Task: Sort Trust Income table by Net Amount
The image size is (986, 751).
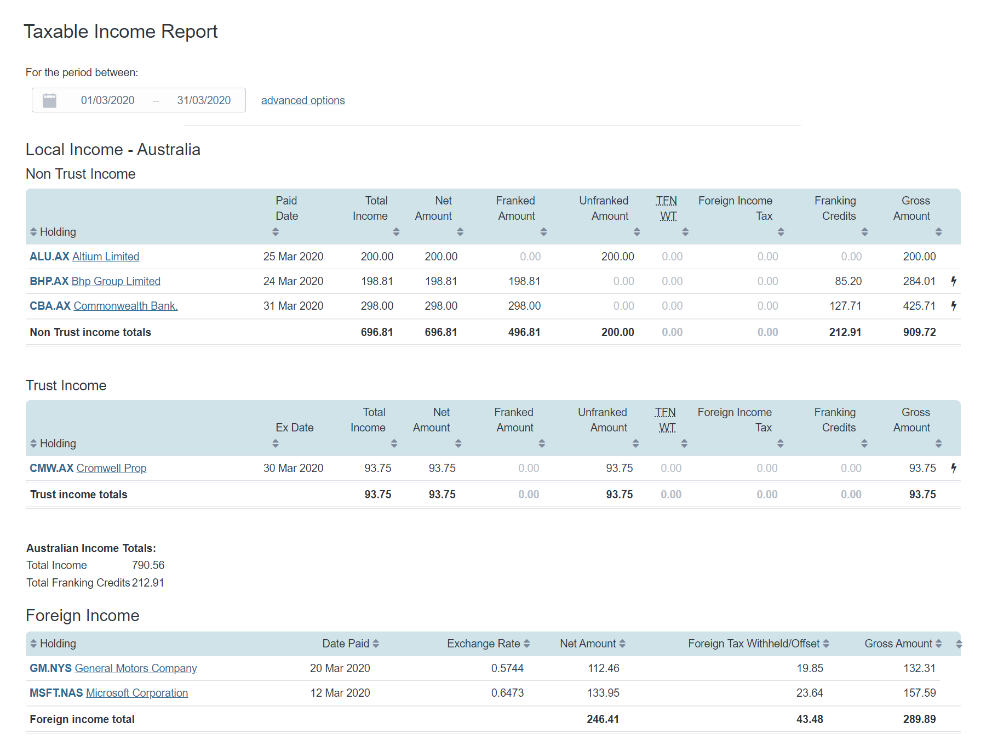Action: coord(458,443)
